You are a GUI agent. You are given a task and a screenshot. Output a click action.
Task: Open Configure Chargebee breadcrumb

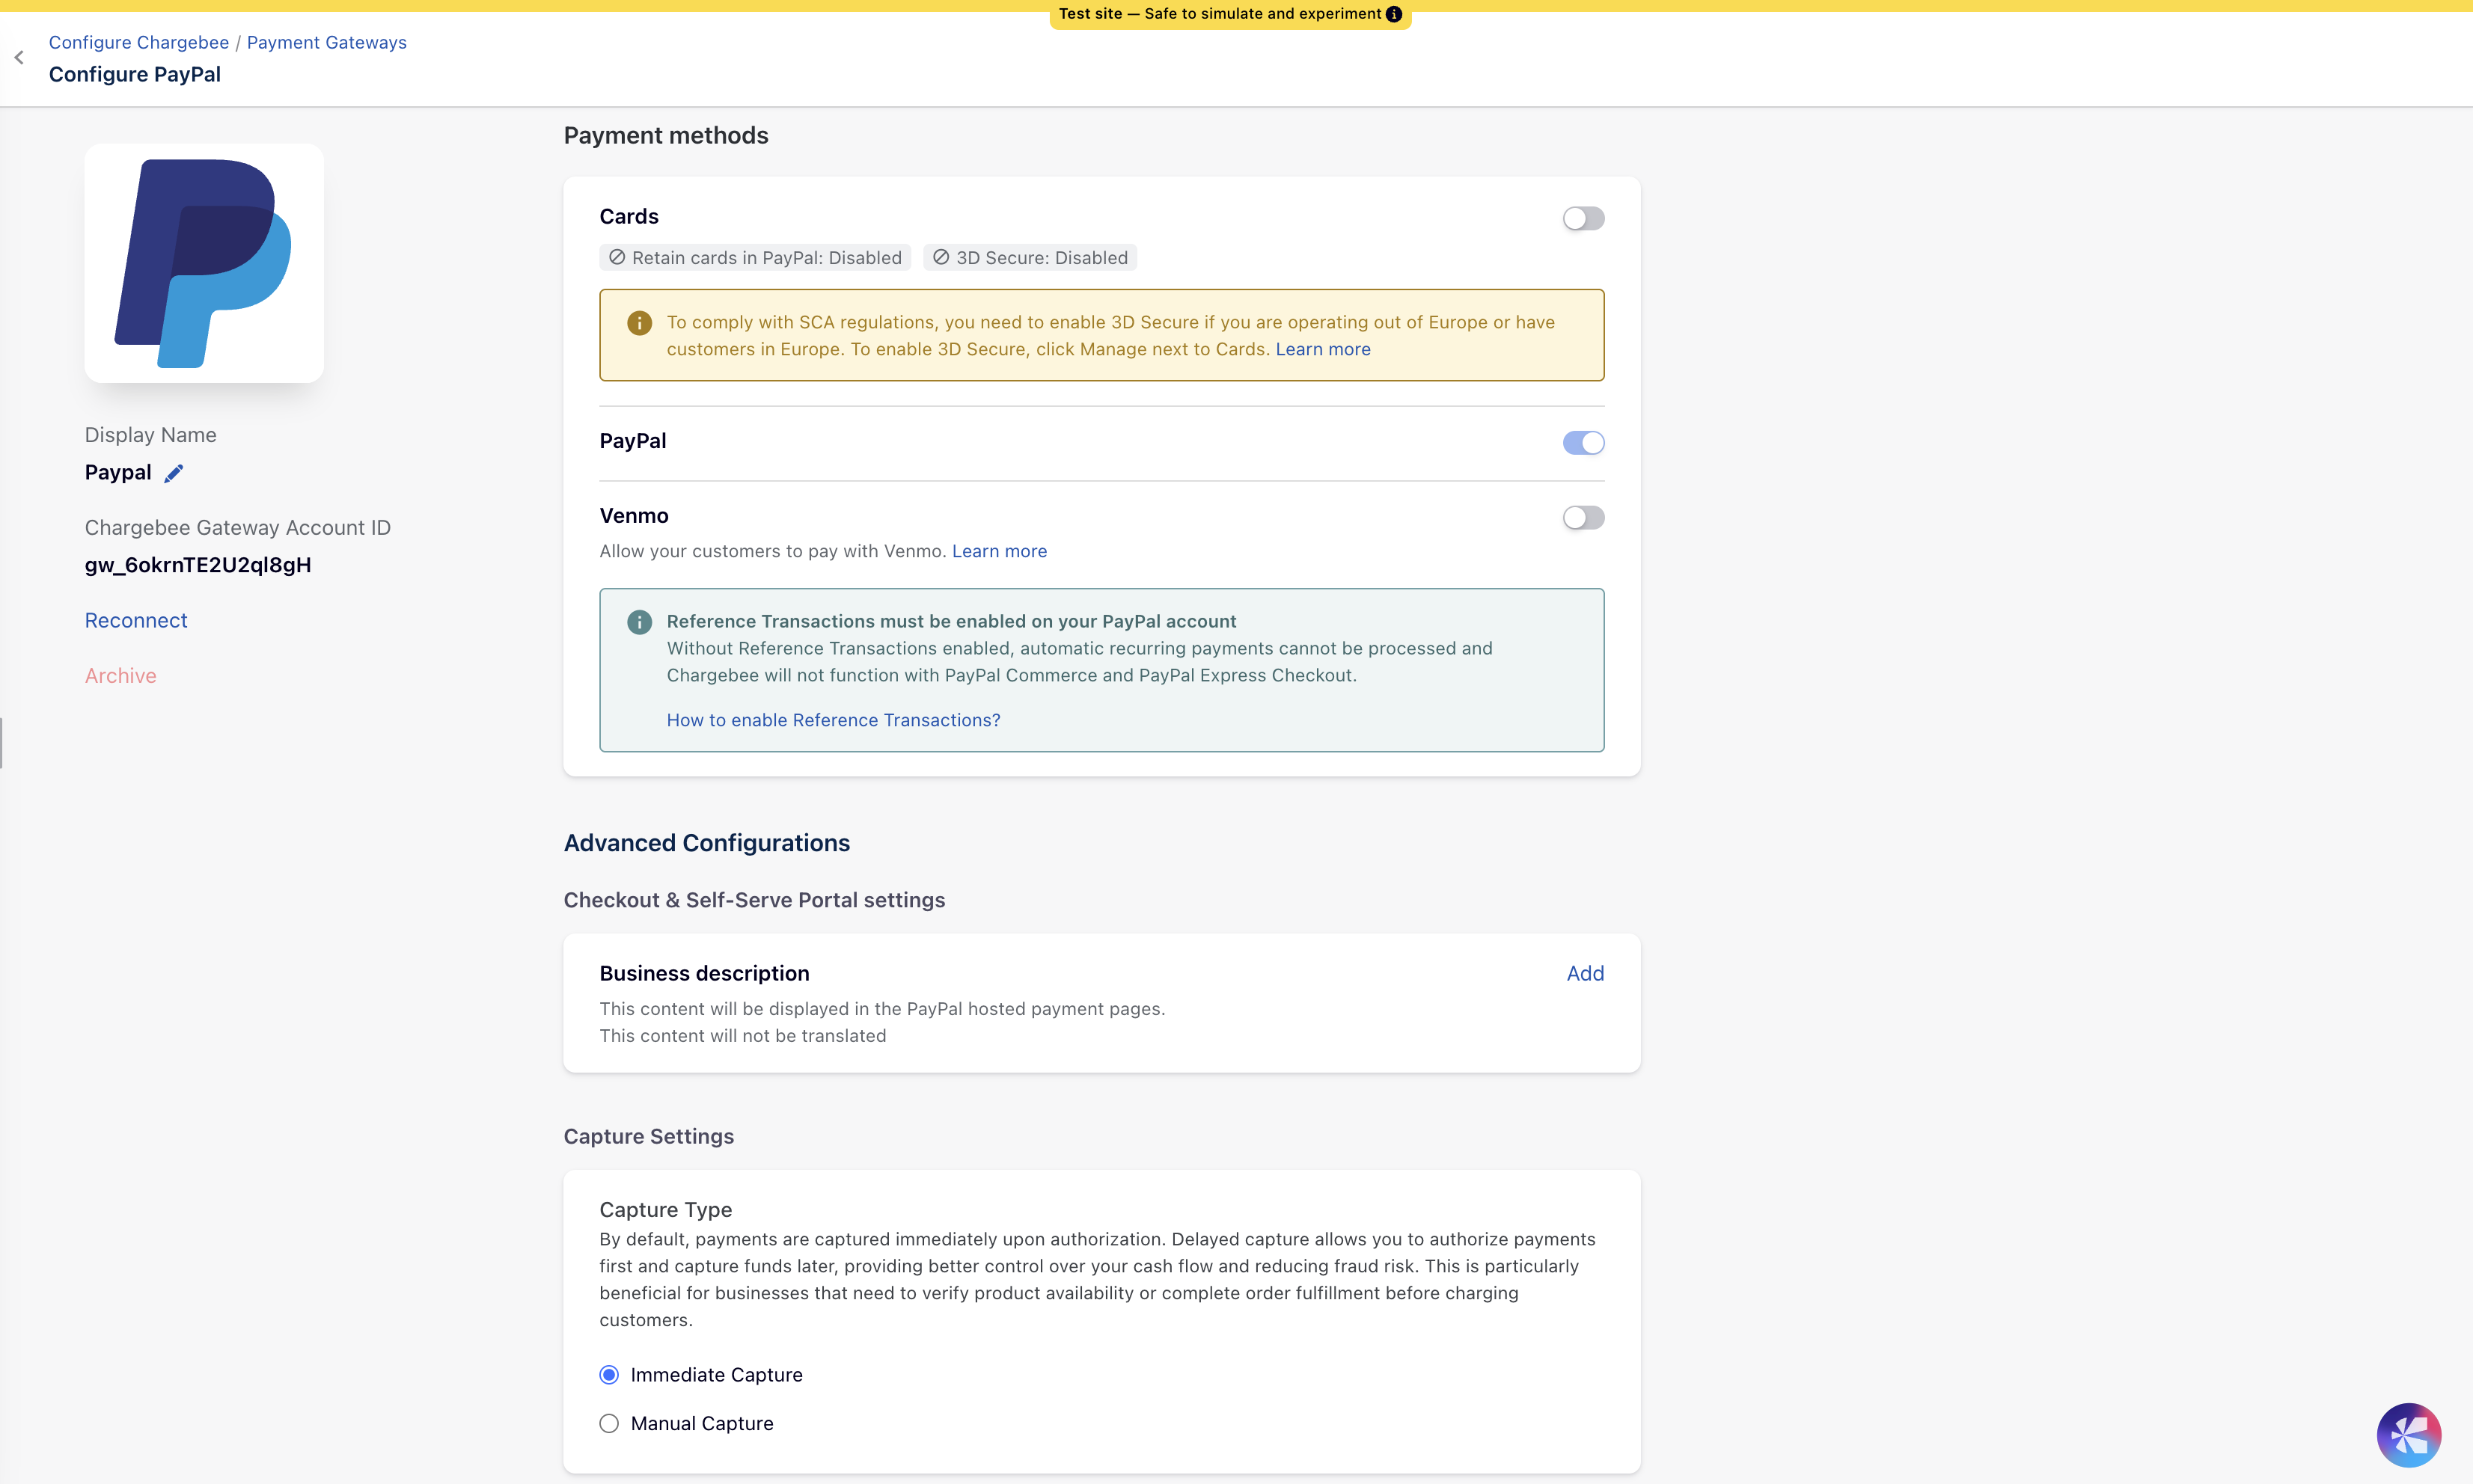pos(139,42)
